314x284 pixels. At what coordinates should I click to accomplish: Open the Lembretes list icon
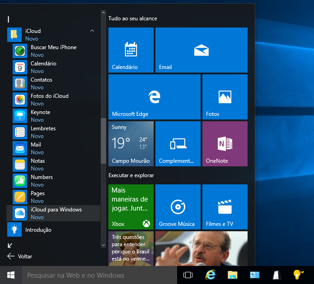[x=20, y=132]
